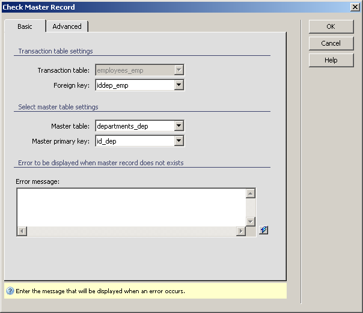Click the question mark hint icon
The image size is (363, 313).
[x=10, y=291]
